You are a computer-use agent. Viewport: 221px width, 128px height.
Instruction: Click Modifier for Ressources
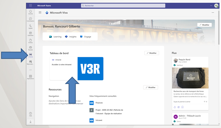tap(151, 87)
